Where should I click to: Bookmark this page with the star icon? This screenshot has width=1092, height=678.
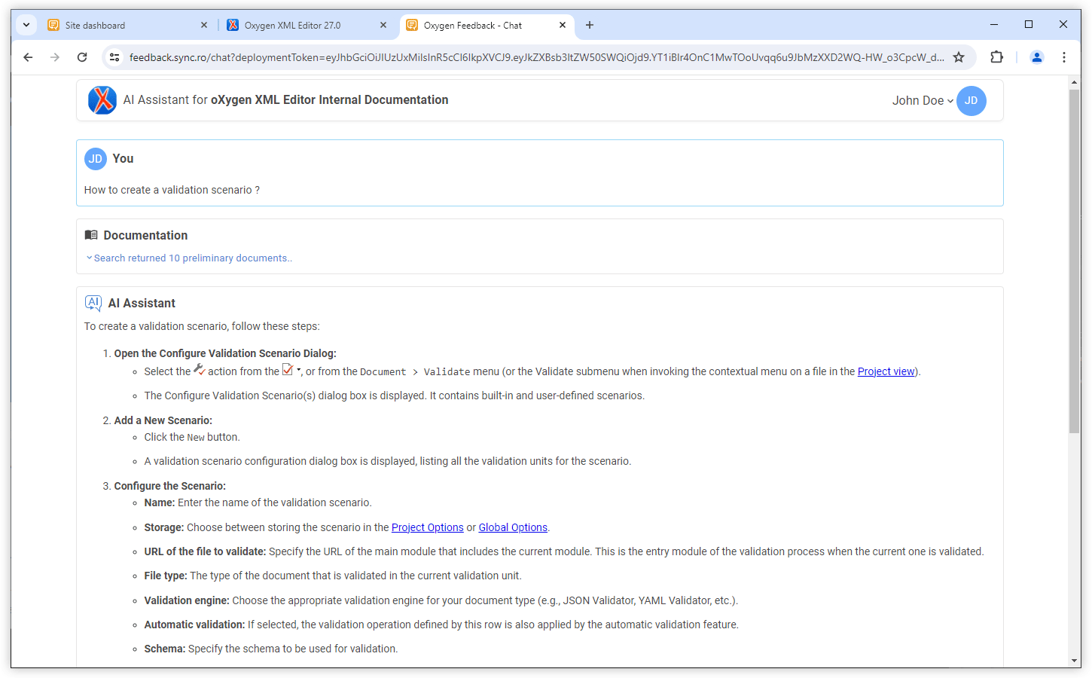[x=959, y=57]
